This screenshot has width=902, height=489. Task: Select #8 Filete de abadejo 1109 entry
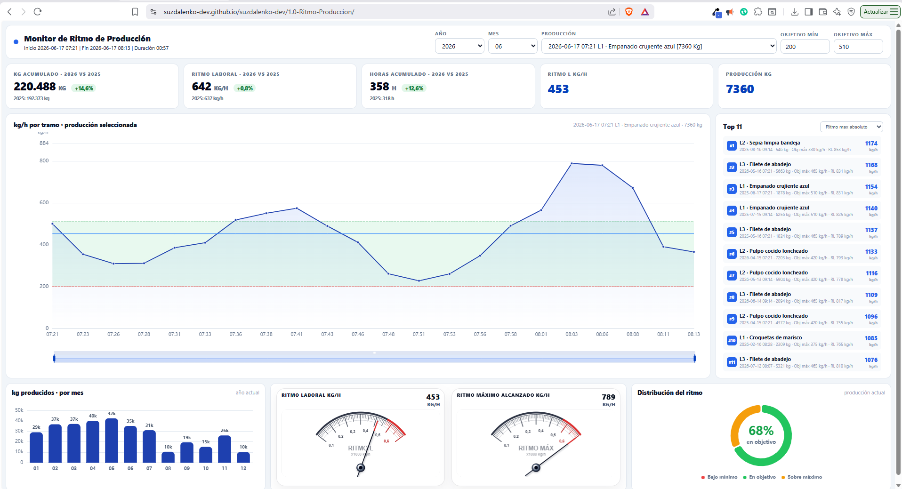click(x=802, y=297)
